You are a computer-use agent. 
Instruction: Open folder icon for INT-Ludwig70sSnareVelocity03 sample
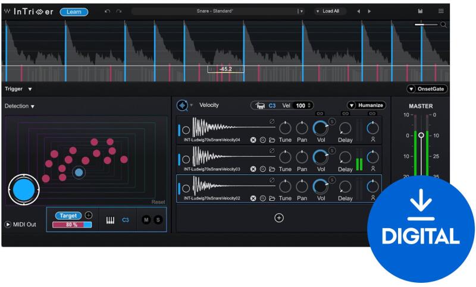tap(272, 169)
